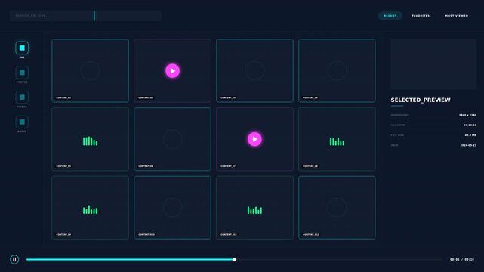Open audio waveform icon on CONTENT_011
This screenshot has width=484, height=272.
pos(254,210)
